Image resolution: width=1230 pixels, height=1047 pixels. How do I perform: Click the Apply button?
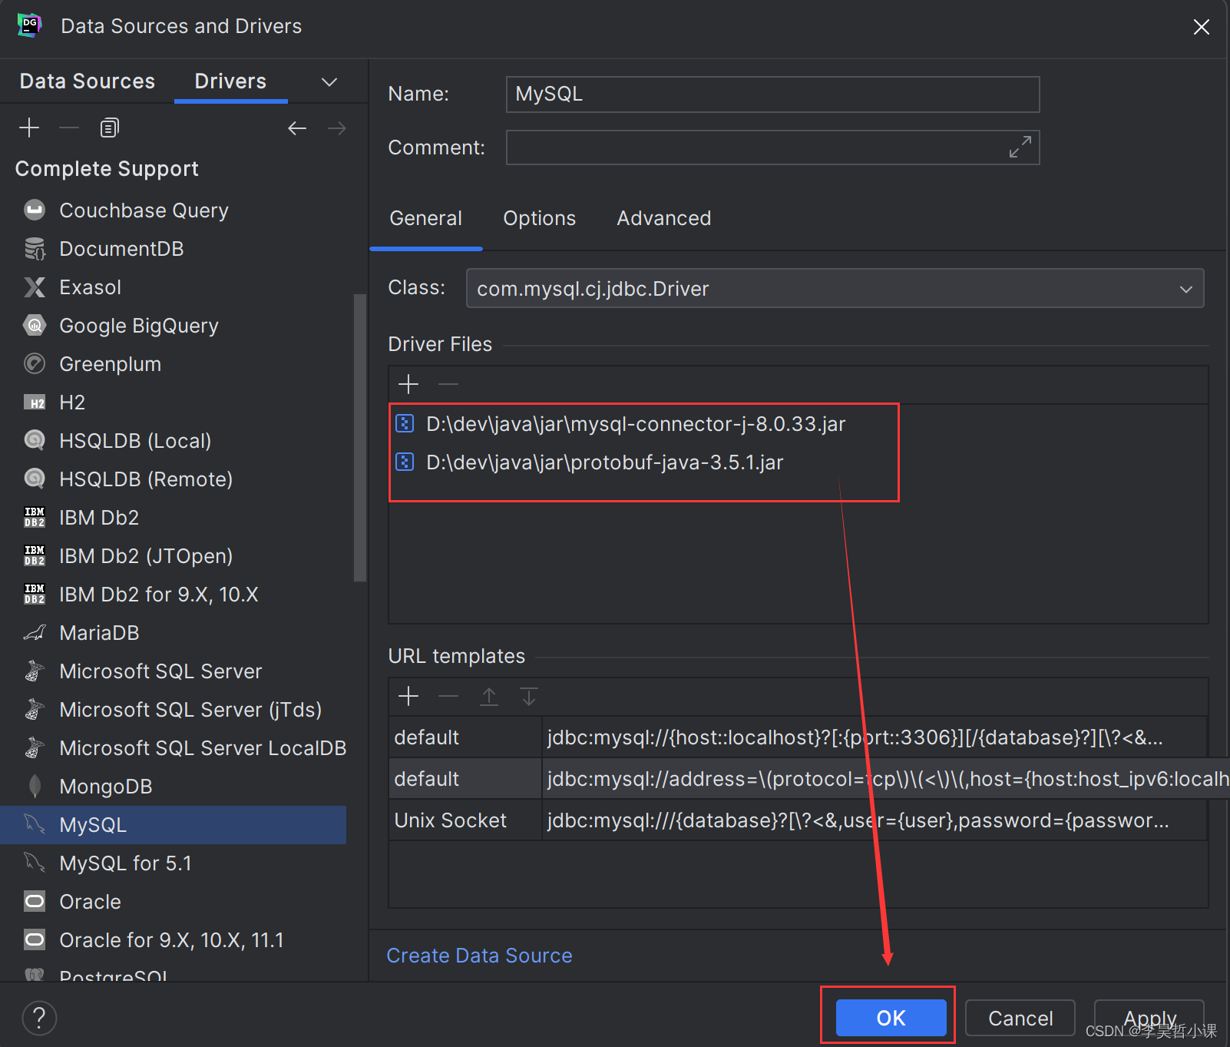[x=1149, y=1018]
